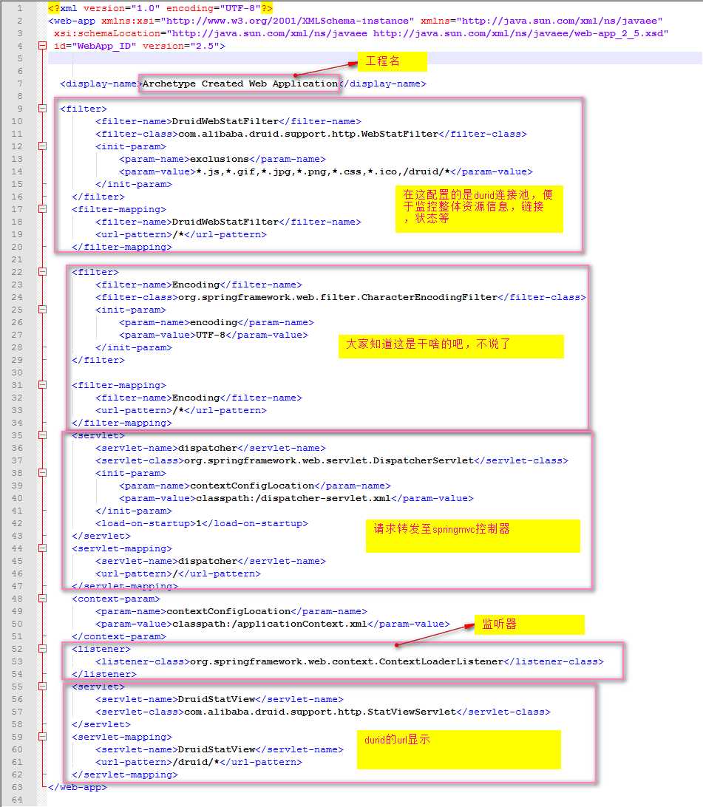Image resolution: width=703 pixels, height=807 pixels.
Task: Collapse init-param fold marker at line 25
Action: click(42, 310)
